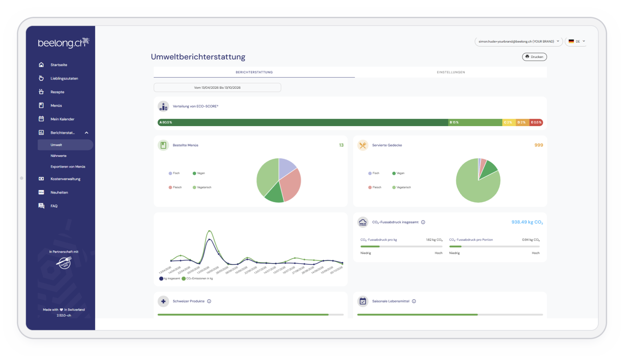
Task: Select Exportieren von Menüs submenu item
Action: pos(68,167)
